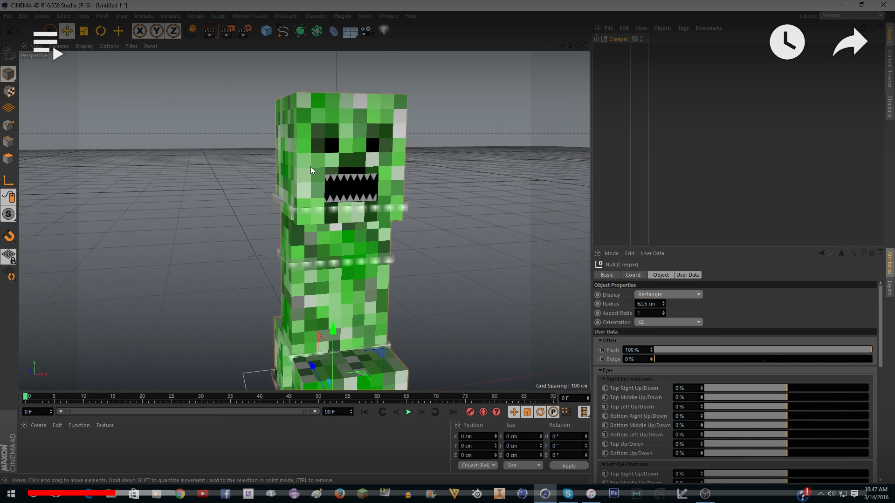Open viewport Display menu
Screen dimensions: 895x503
point(84,46)
